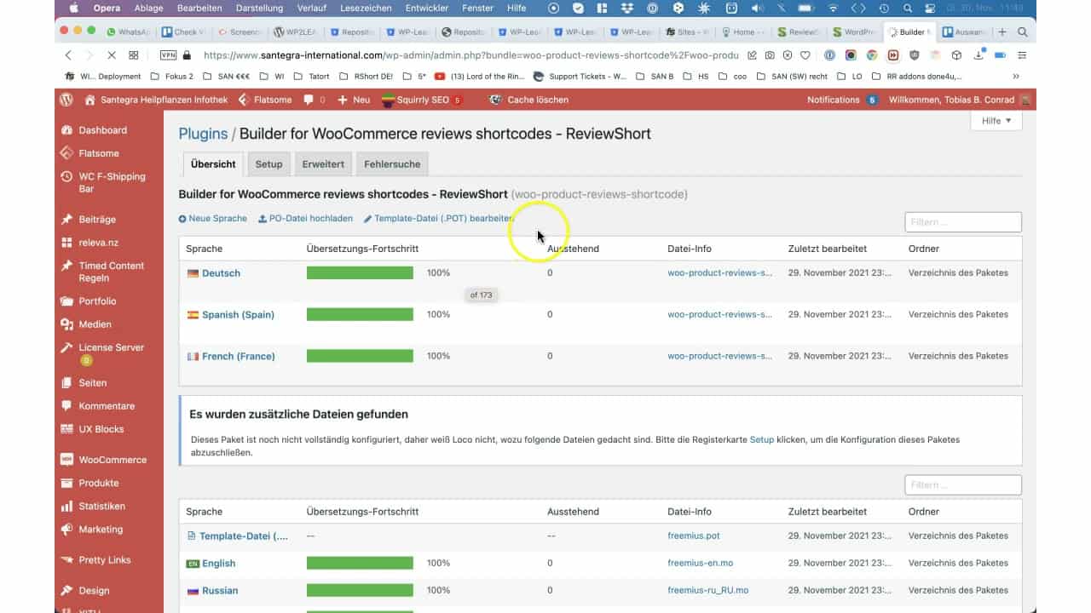
Task: Open Portfolio in the sidebar
Action: tap(97, 301)
